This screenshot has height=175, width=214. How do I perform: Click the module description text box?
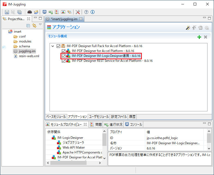pyautogui.click(x=160, y=159)
